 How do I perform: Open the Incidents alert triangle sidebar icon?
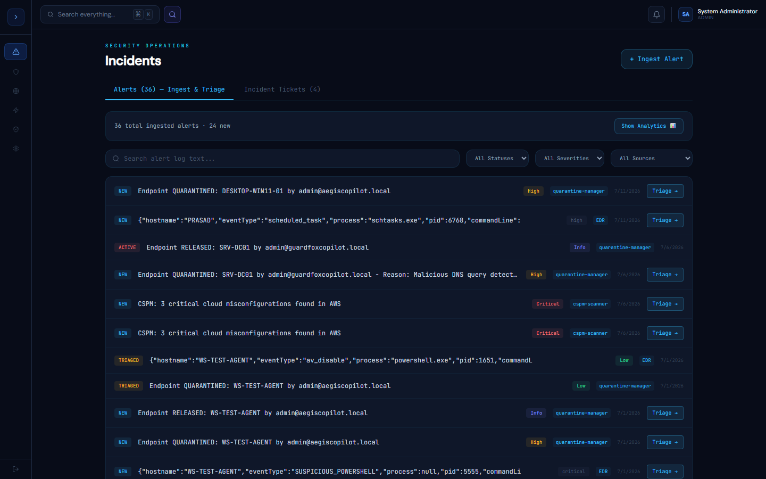pyautogui.click(x=16, y=52)
